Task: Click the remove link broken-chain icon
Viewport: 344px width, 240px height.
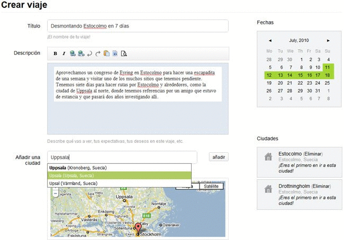Action: [81, 53]
